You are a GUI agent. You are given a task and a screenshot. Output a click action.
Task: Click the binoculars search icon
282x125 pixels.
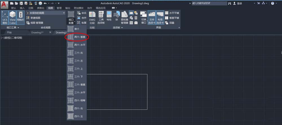[x=230, y=3]
